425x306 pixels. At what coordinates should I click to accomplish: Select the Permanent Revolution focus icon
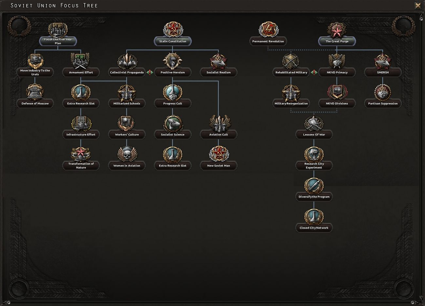(x=268, y=29)
